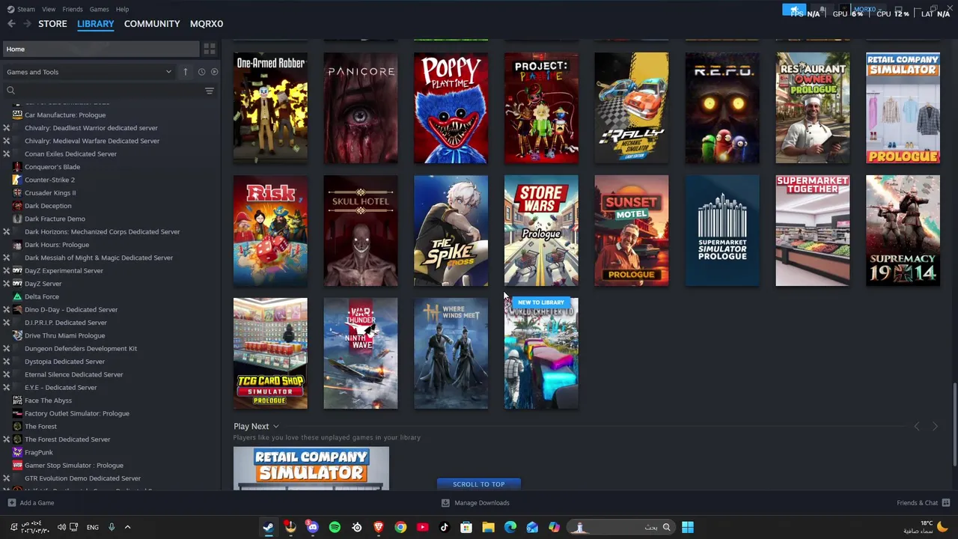Open the Friends menu

[x=73, y=9]
